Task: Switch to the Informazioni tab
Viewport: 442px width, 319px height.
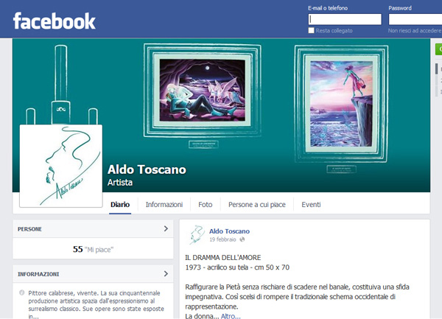Action: (x=164, y=205)
